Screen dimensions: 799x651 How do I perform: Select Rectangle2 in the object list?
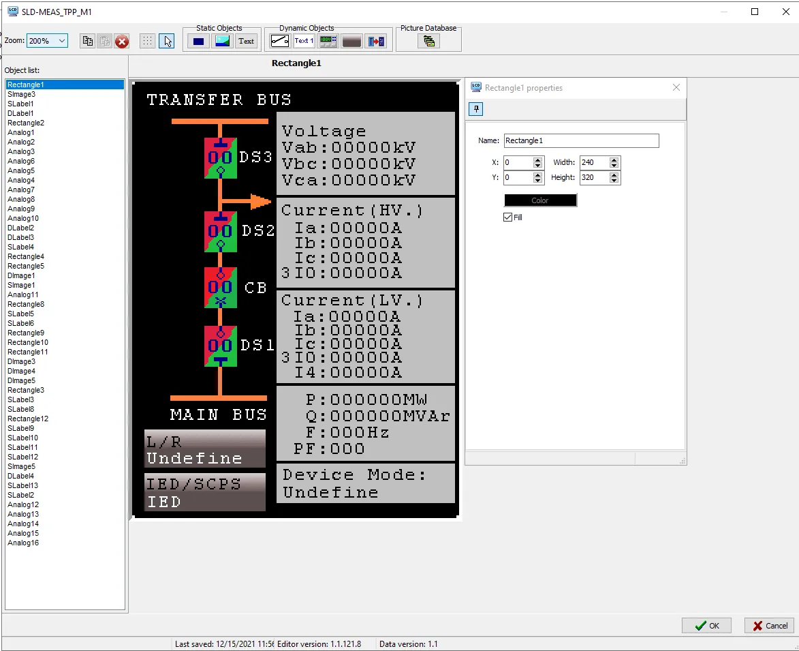click(65, 123)
